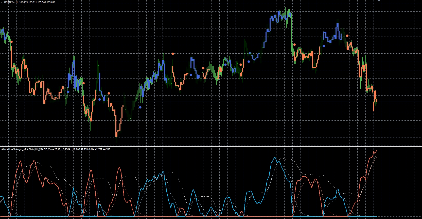Select the leftmost orange signal dot

11,42
